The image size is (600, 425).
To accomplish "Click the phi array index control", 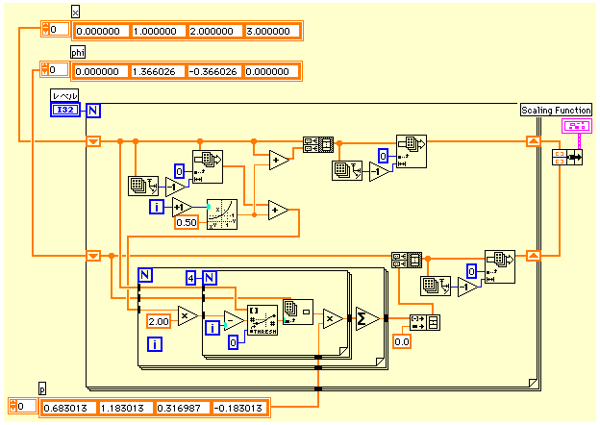I will click(x=54, y=70).
